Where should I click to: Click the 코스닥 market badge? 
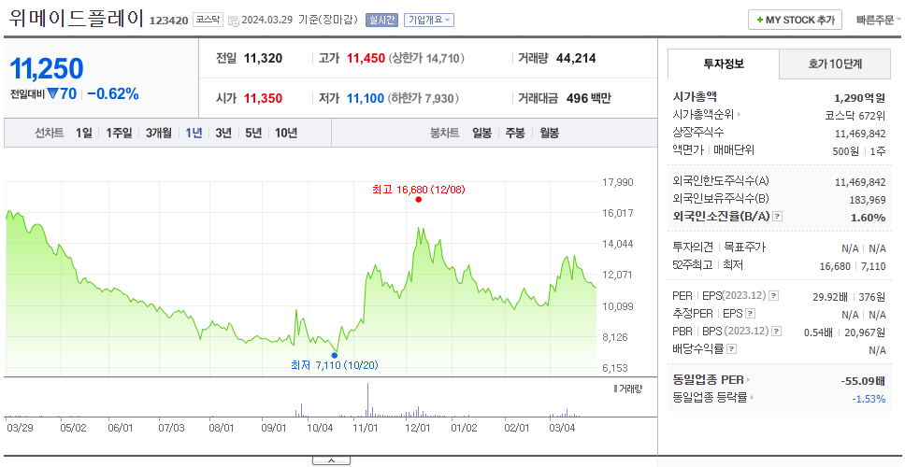coord(208,20)
